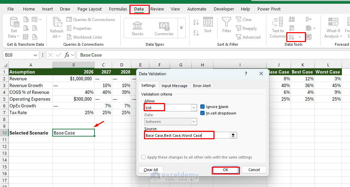Switch to the Formulas tab
350x187 pixels.
click(x=118, y=9)
